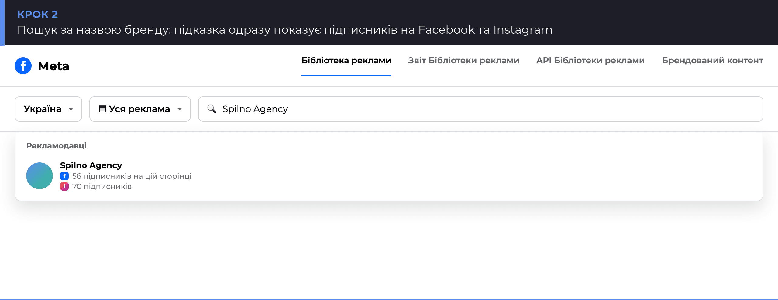The image size is (778, 300).
Task: Click the Meta brand name
Action: tap(53, 66)
